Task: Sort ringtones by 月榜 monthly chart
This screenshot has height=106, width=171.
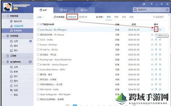Action: pyautogui.click(x=124, y=17)
